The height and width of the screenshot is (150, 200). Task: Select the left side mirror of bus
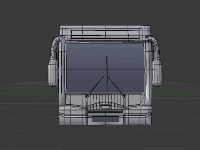click(x=53, y=72)
